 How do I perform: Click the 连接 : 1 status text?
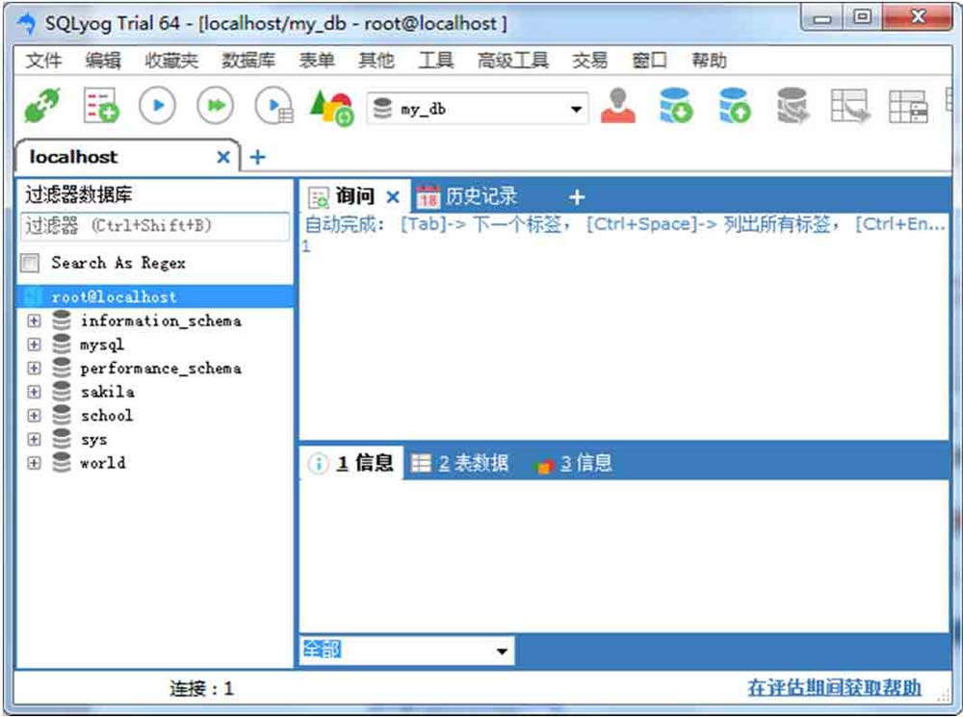(201, 689)
